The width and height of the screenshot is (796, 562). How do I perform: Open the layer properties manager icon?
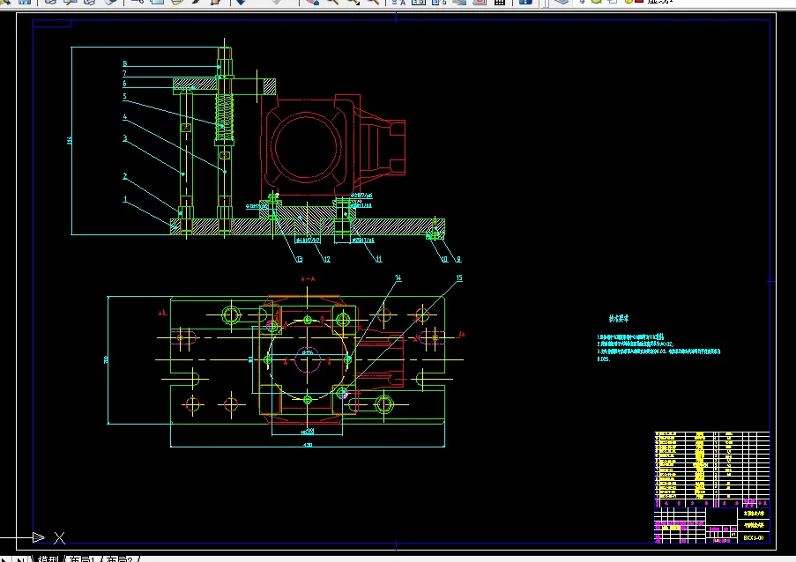(x=561, y=2)
